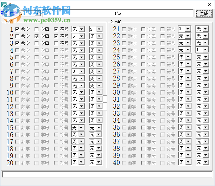Toggle 符号 checkbox in row 7

[56, 71]
